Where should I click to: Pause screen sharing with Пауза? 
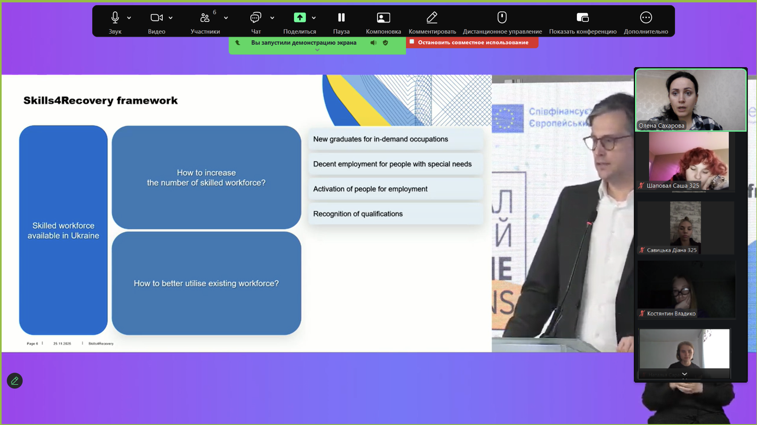[341, 18]
